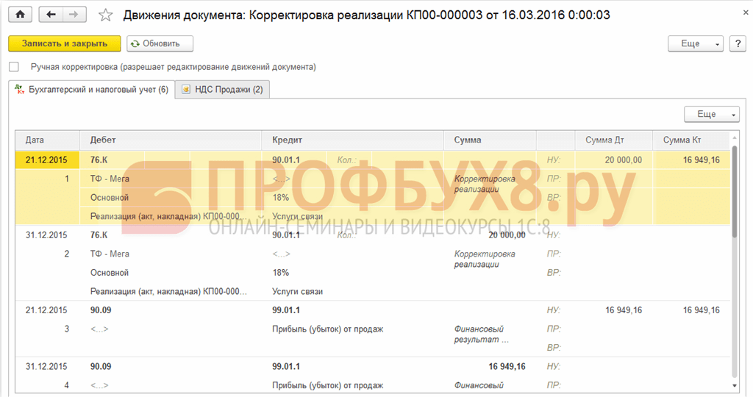Navigate back with the left arrow
Viewport: 753px width, 397px height.
51,15
